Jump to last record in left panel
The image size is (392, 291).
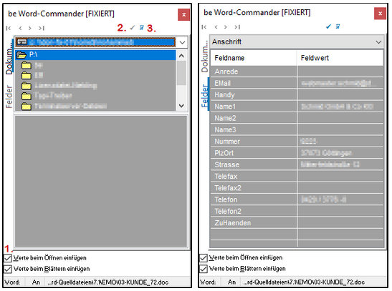(42, 28)
